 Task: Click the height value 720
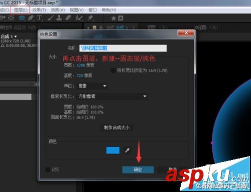tap(80, 76)
